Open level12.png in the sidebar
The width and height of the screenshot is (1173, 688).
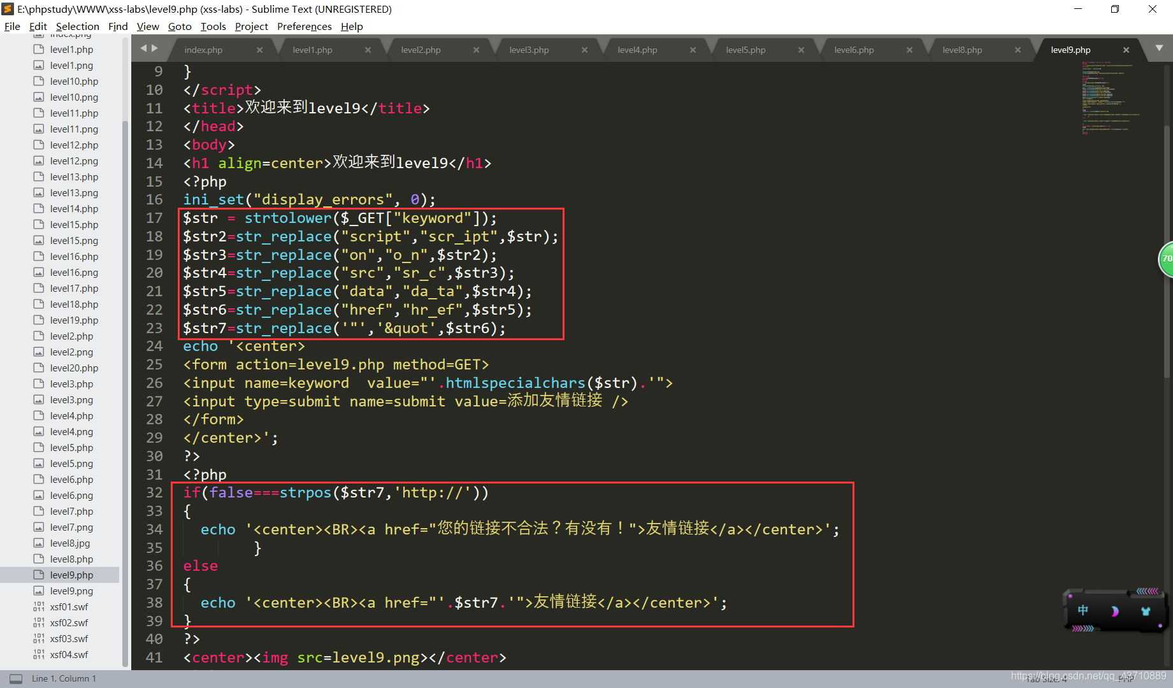coord(74,161)
